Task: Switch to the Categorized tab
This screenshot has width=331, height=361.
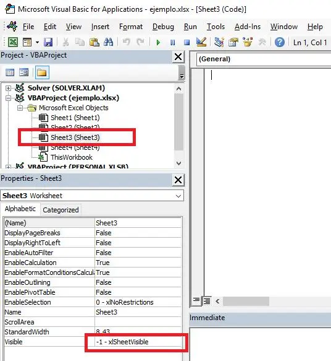Action: (x=61, y=210)
